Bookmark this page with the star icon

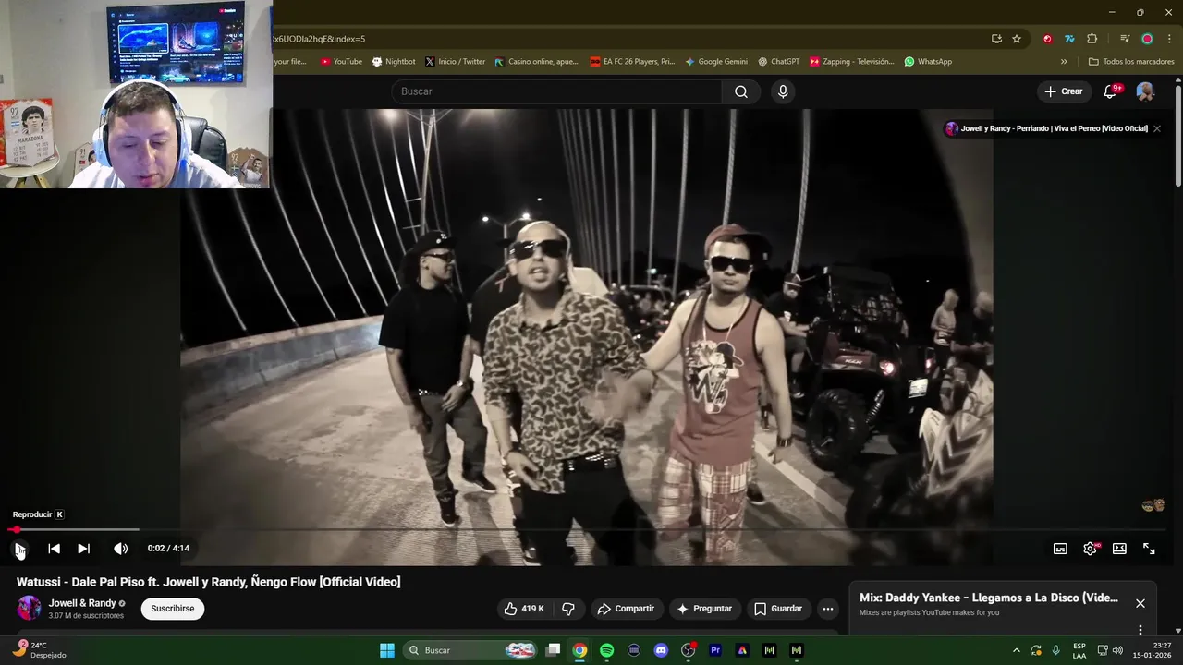tap(1017, 39)
